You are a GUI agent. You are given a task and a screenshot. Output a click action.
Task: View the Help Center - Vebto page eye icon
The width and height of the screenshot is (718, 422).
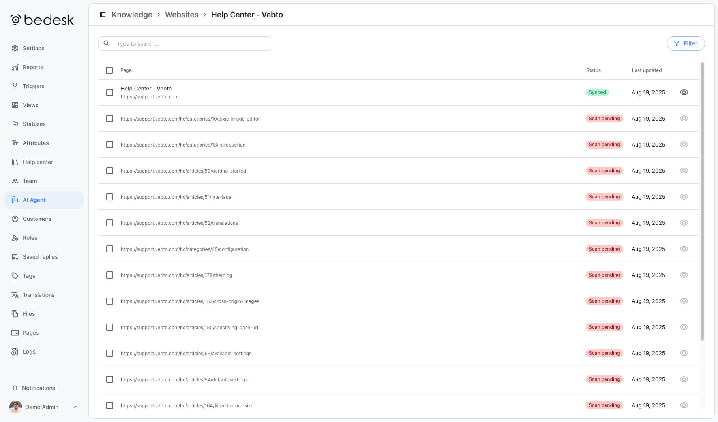tap(684, 92)
